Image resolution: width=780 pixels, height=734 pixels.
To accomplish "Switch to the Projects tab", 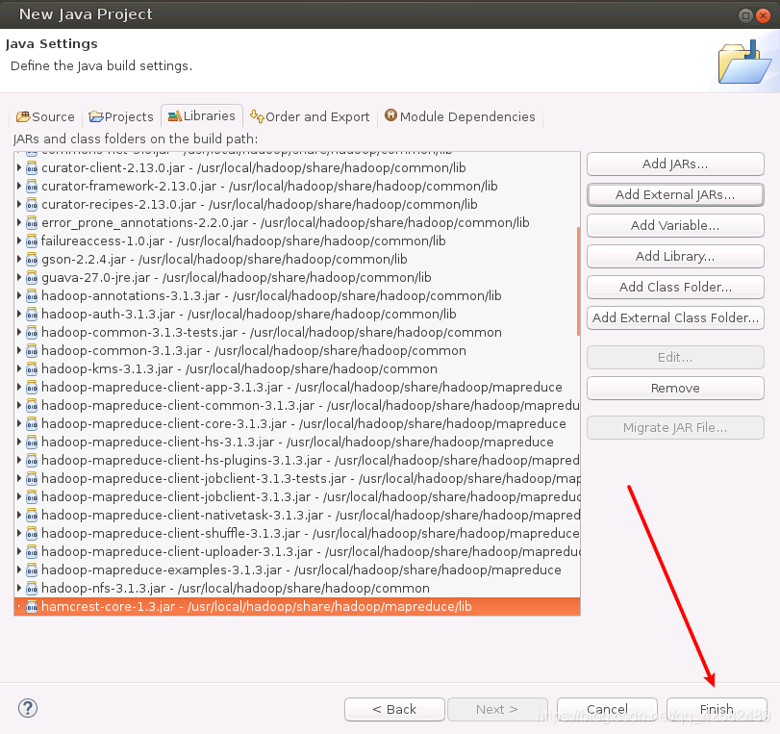I will pyautogui.click(x=121, y=117).
